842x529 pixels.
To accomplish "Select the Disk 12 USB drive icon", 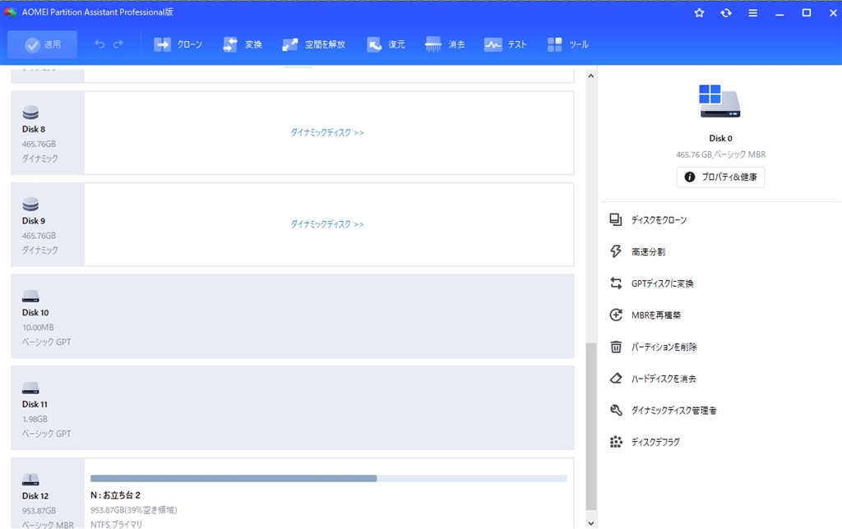I will pos(30,480).
